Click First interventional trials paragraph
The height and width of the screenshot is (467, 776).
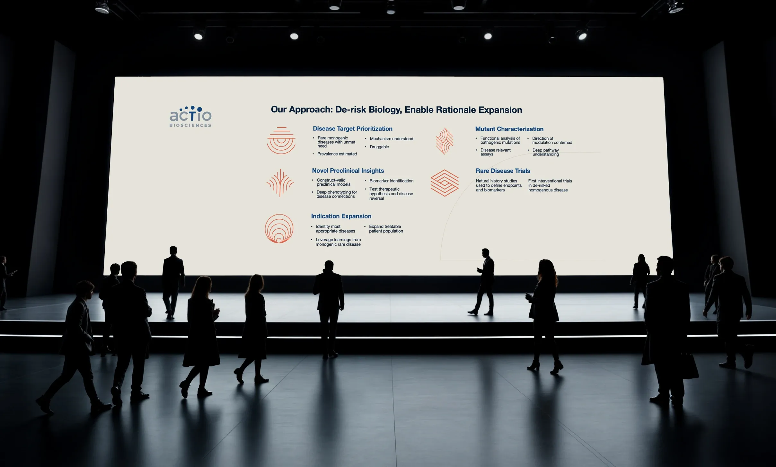[x=550, y=186]
